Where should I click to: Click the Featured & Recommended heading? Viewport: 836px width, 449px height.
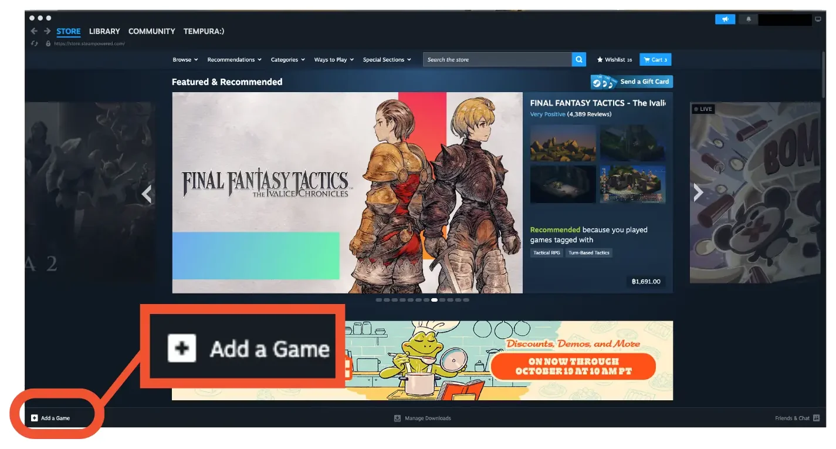(227, 82)
